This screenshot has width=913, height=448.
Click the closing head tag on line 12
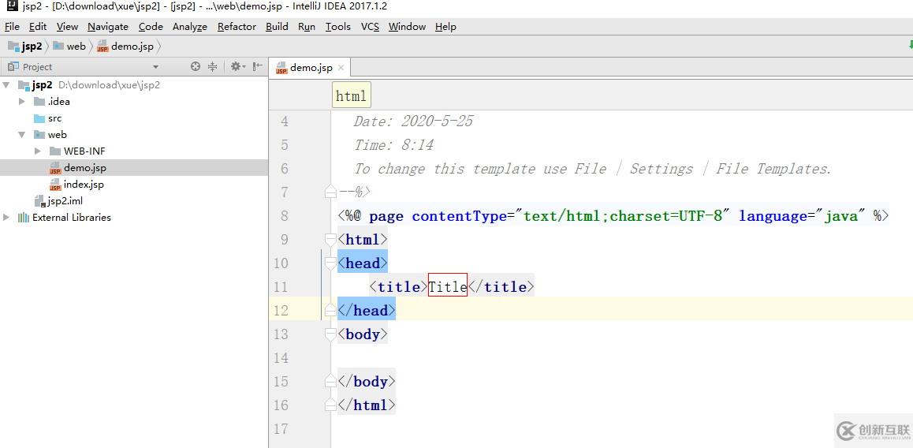[367, 311]
